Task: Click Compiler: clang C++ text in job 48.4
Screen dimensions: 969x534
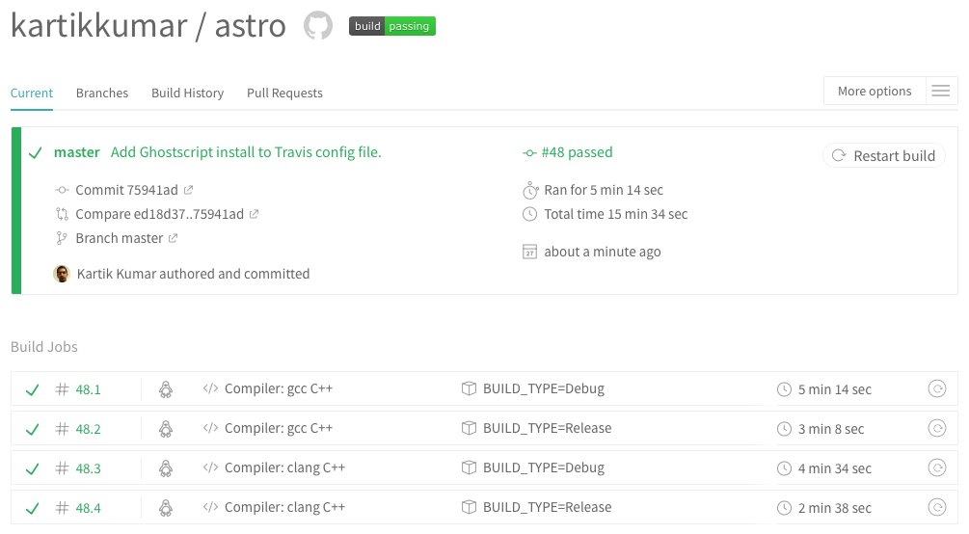Action: pos(284,507)
